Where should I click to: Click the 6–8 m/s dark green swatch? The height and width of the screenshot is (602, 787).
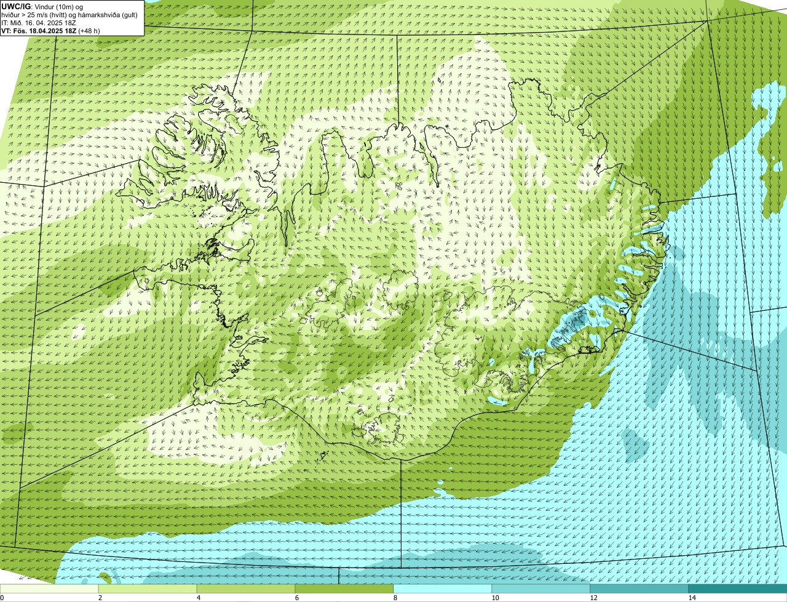(x=344, y=588)
